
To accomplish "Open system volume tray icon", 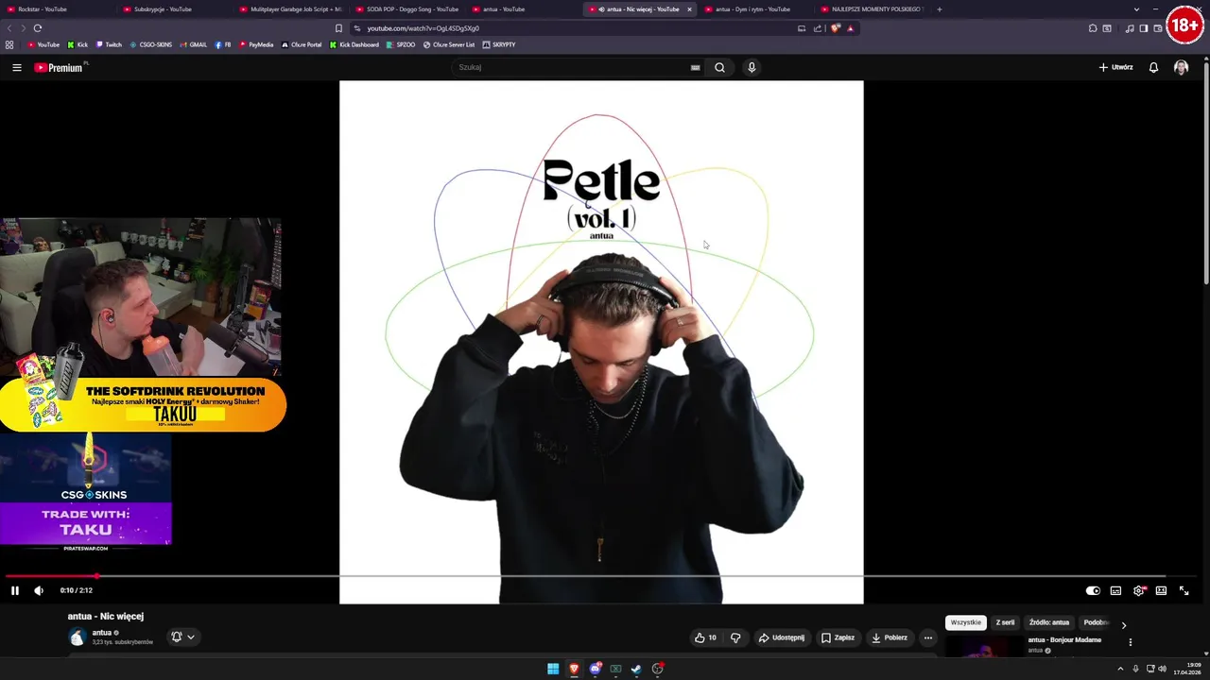I will (1162, 669).
